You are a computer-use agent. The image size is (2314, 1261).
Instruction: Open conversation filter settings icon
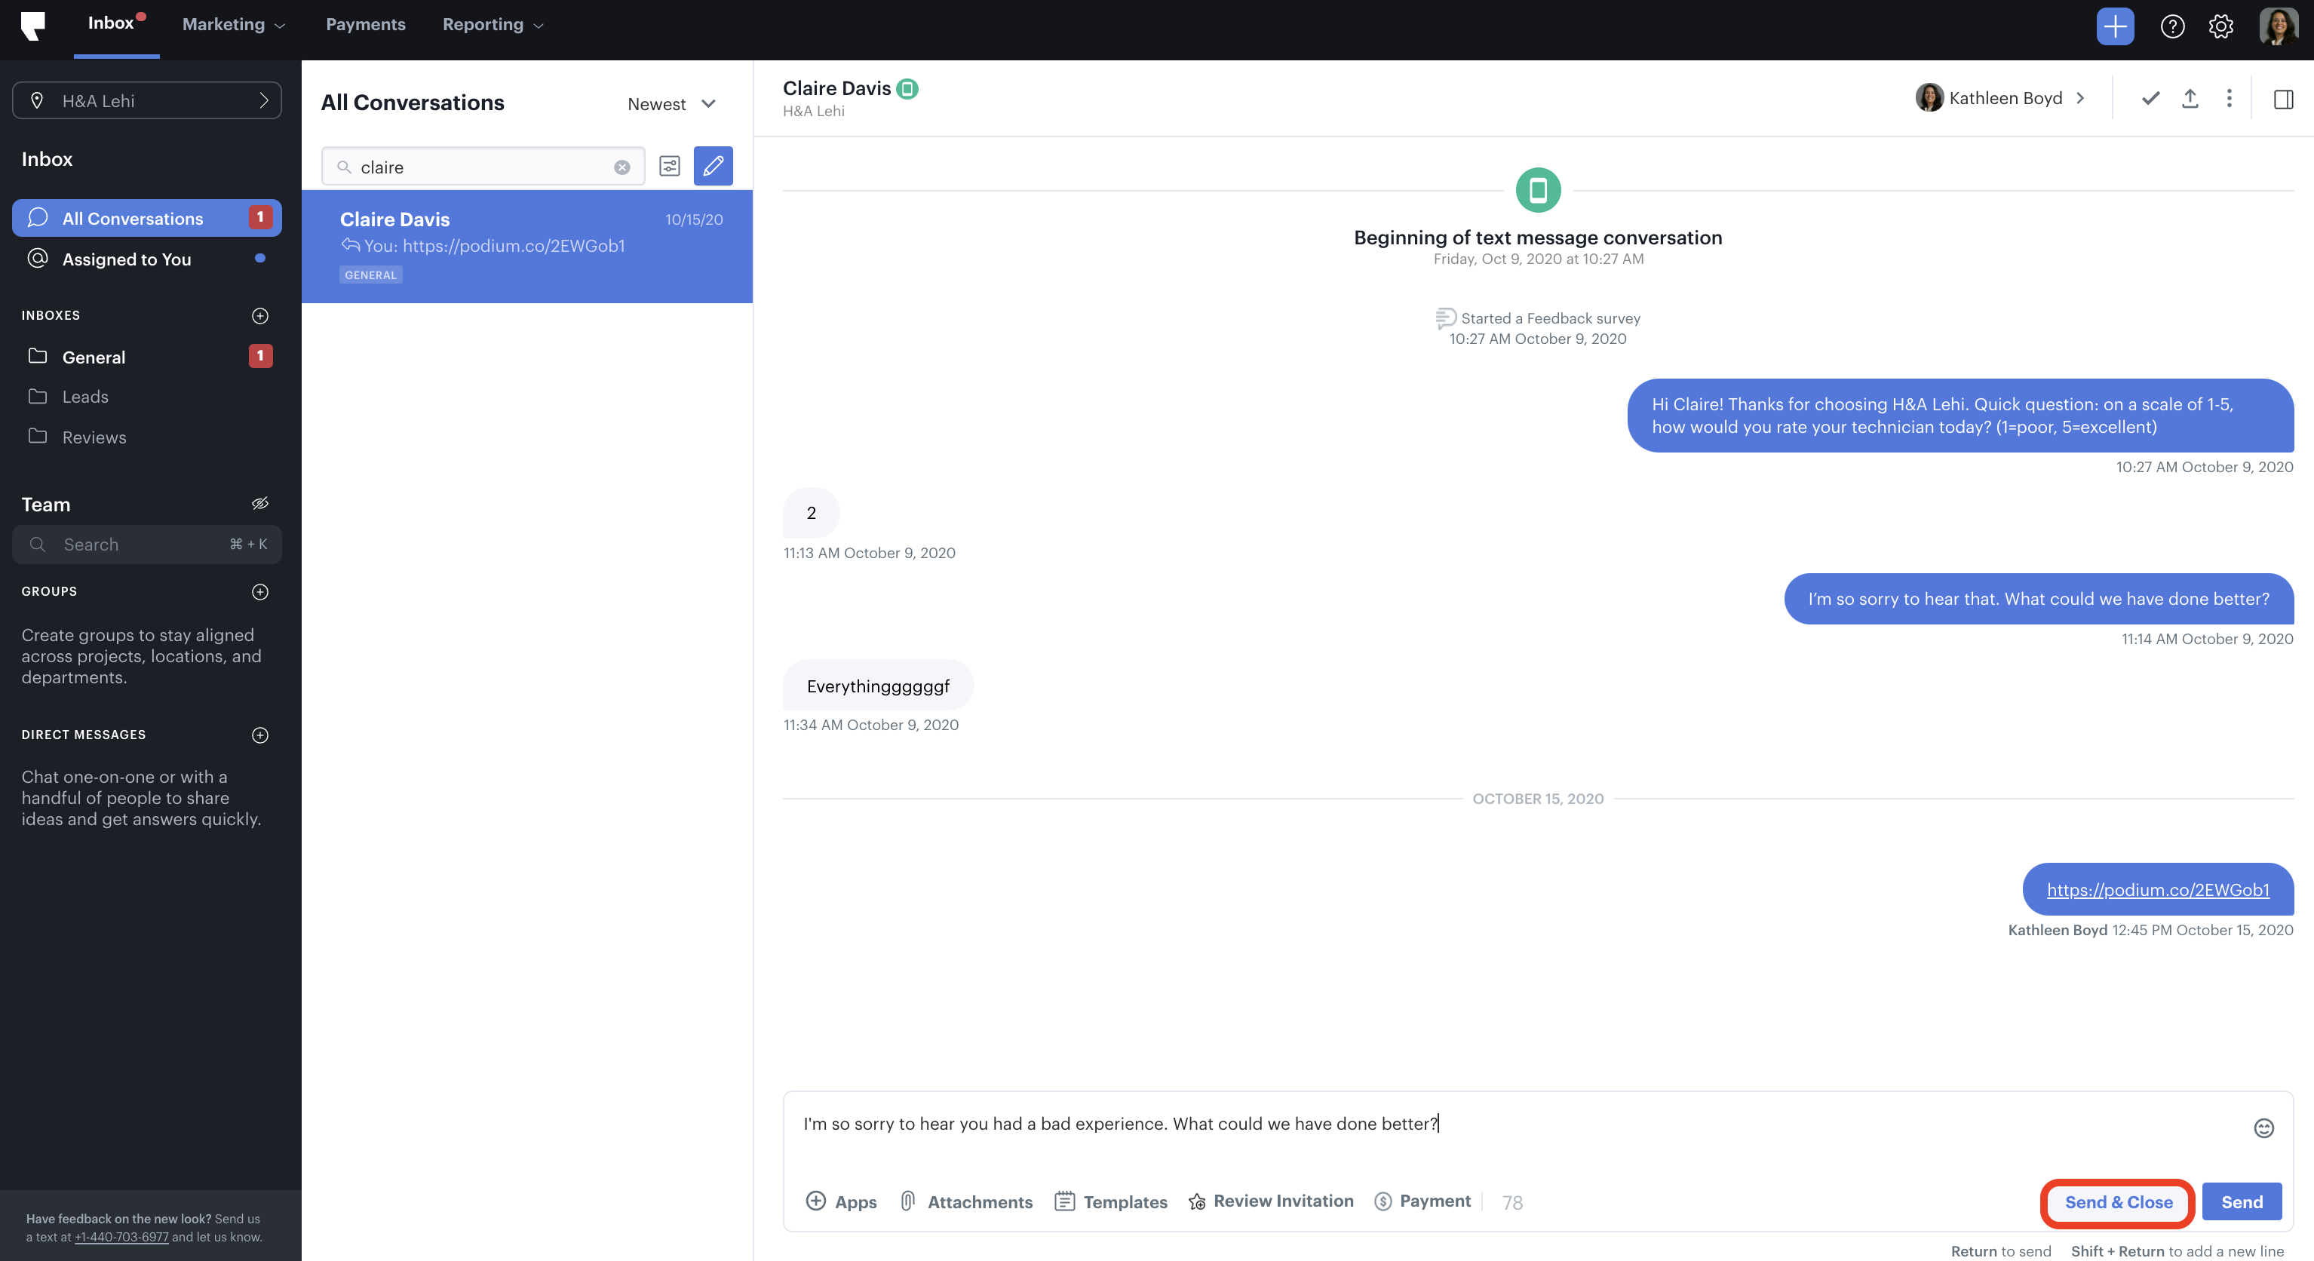tap(669, 166)
